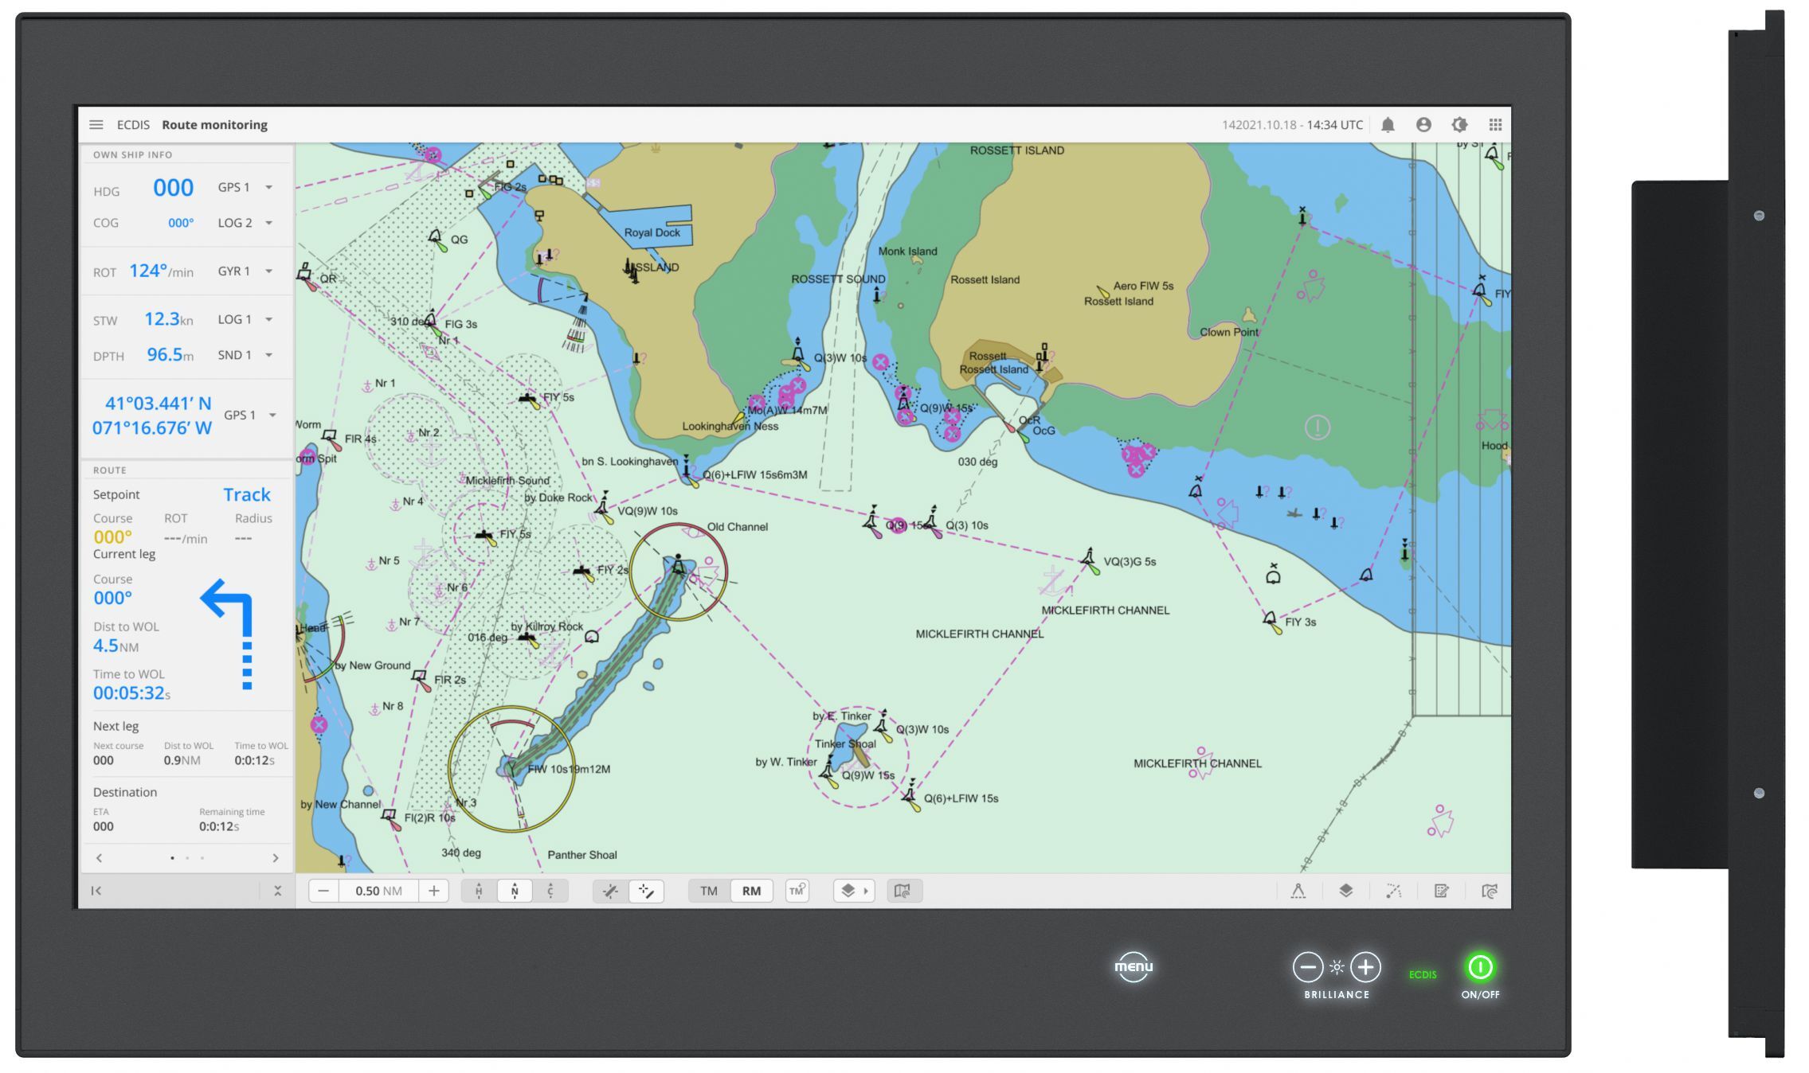
Task: Open the DPTH SND 1 source dropdown
Action: [269, 355]
